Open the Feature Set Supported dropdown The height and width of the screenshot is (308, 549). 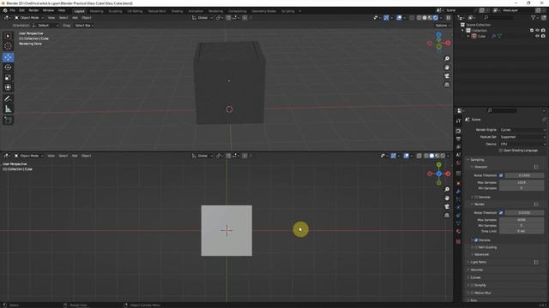click(522, 137)
